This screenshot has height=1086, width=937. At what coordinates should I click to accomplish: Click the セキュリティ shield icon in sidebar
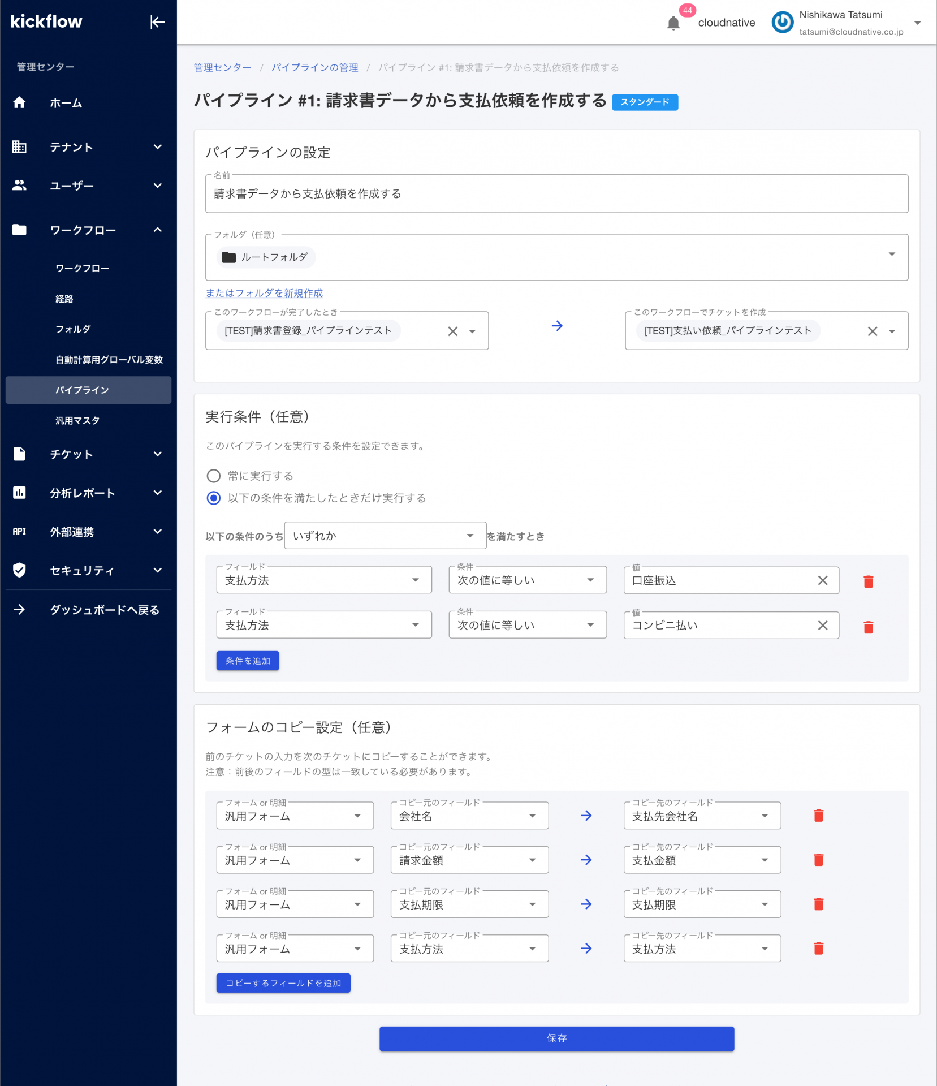(20, 570)
